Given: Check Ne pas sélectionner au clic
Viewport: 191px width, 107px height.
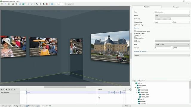Looking at the screenshot, I should [135, 31].
